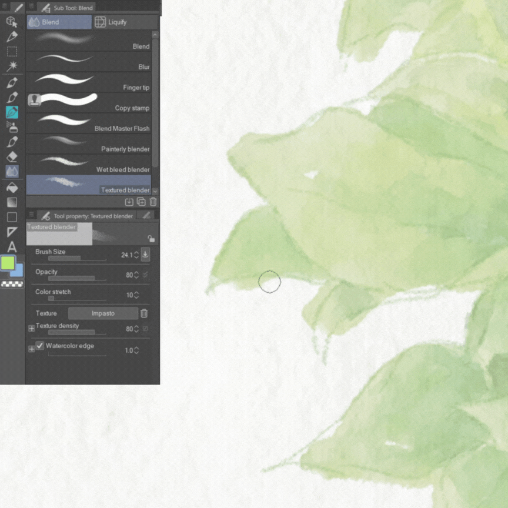Toggle the Texture density settings checkbox icon
The width and height of the screenshot is (508, 508).
tap(145, 329)
